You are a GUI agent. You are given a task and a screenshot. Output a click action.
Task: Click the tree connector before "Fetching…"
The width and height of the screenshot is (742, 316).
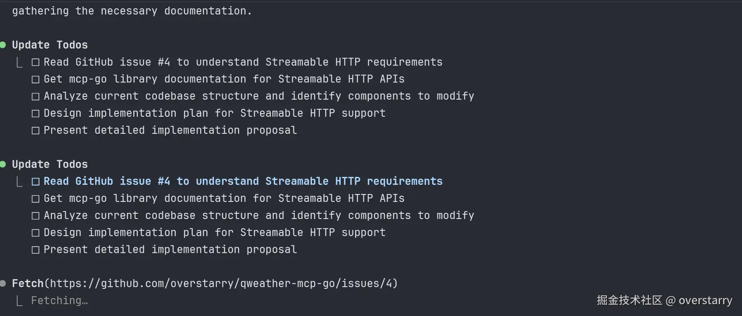(19, 301)
